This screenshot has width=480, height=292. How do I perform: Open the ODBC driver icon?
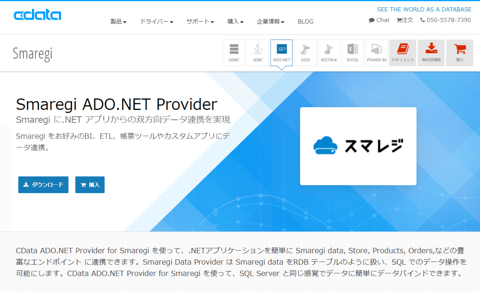coord(234,53)
